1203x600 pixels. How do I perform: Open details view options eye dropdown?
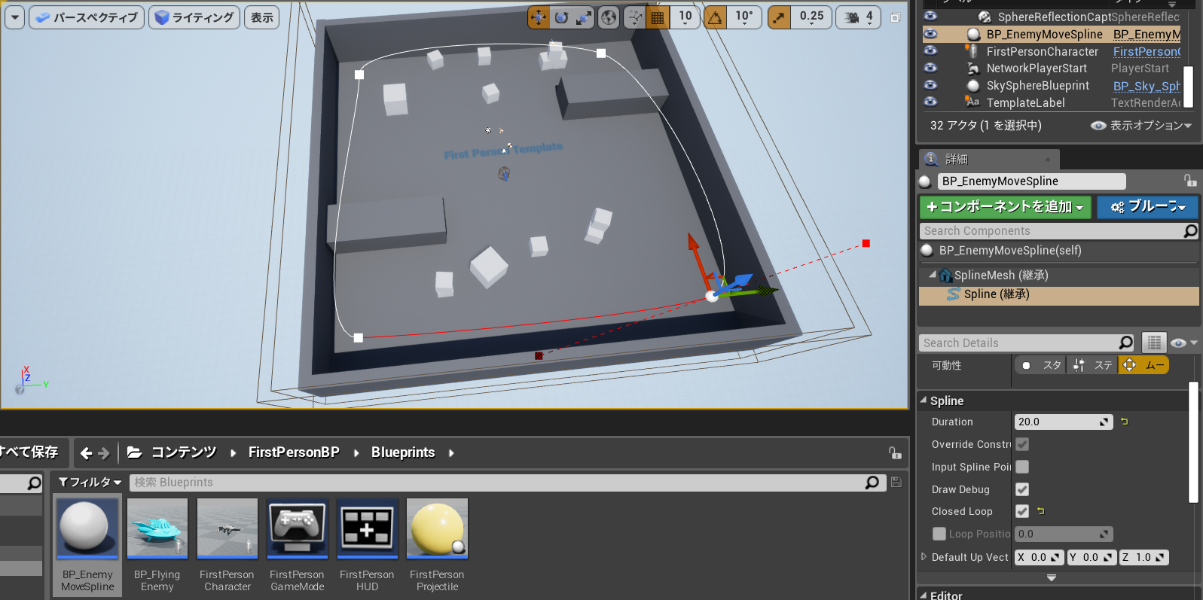click(x=1183, y=343)
